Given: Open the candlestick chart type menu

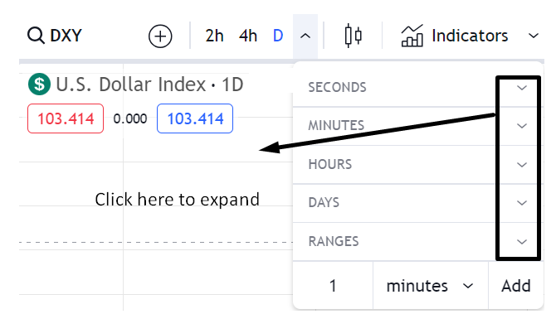Looking at the screenshot, I should click(x=354, y=36).
